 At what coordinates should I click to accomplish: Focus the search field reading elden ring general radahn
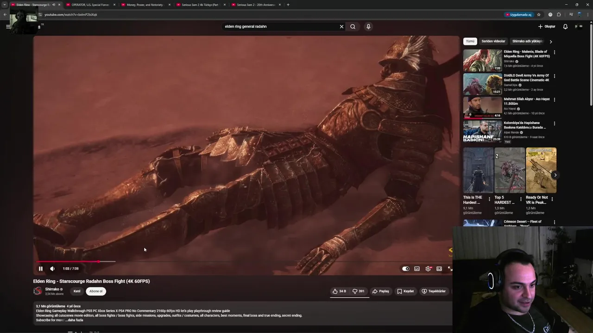280,26
